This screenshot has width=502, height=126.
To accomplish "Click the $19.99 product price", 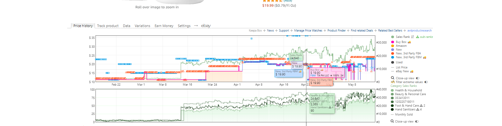I will click(x=268, y=5).
